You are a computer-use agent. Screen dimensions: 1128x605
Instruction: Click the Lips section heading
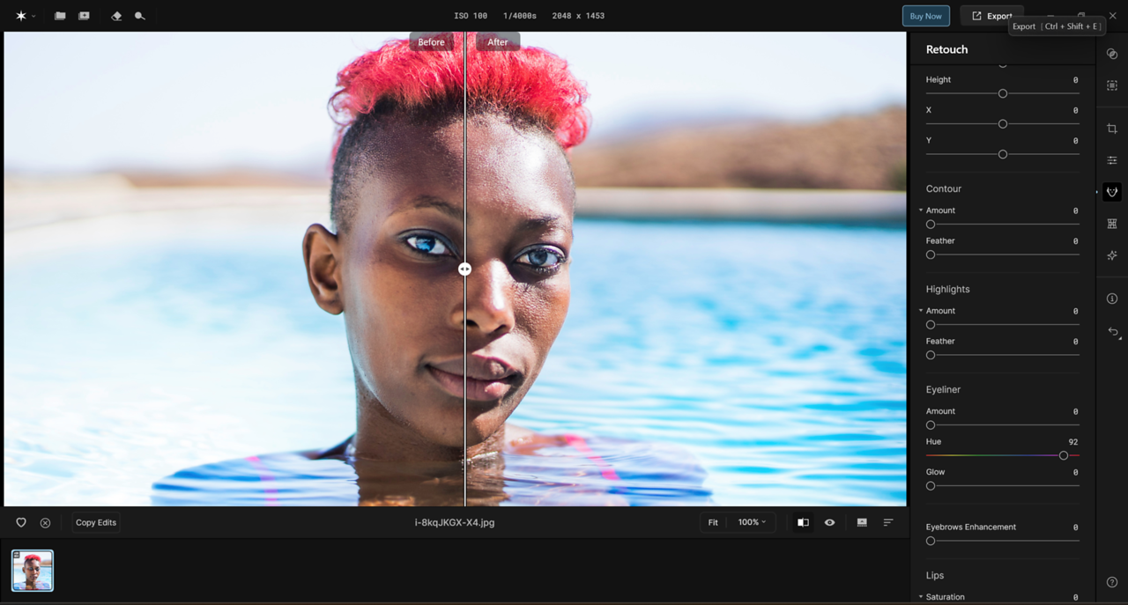point(935,575)
